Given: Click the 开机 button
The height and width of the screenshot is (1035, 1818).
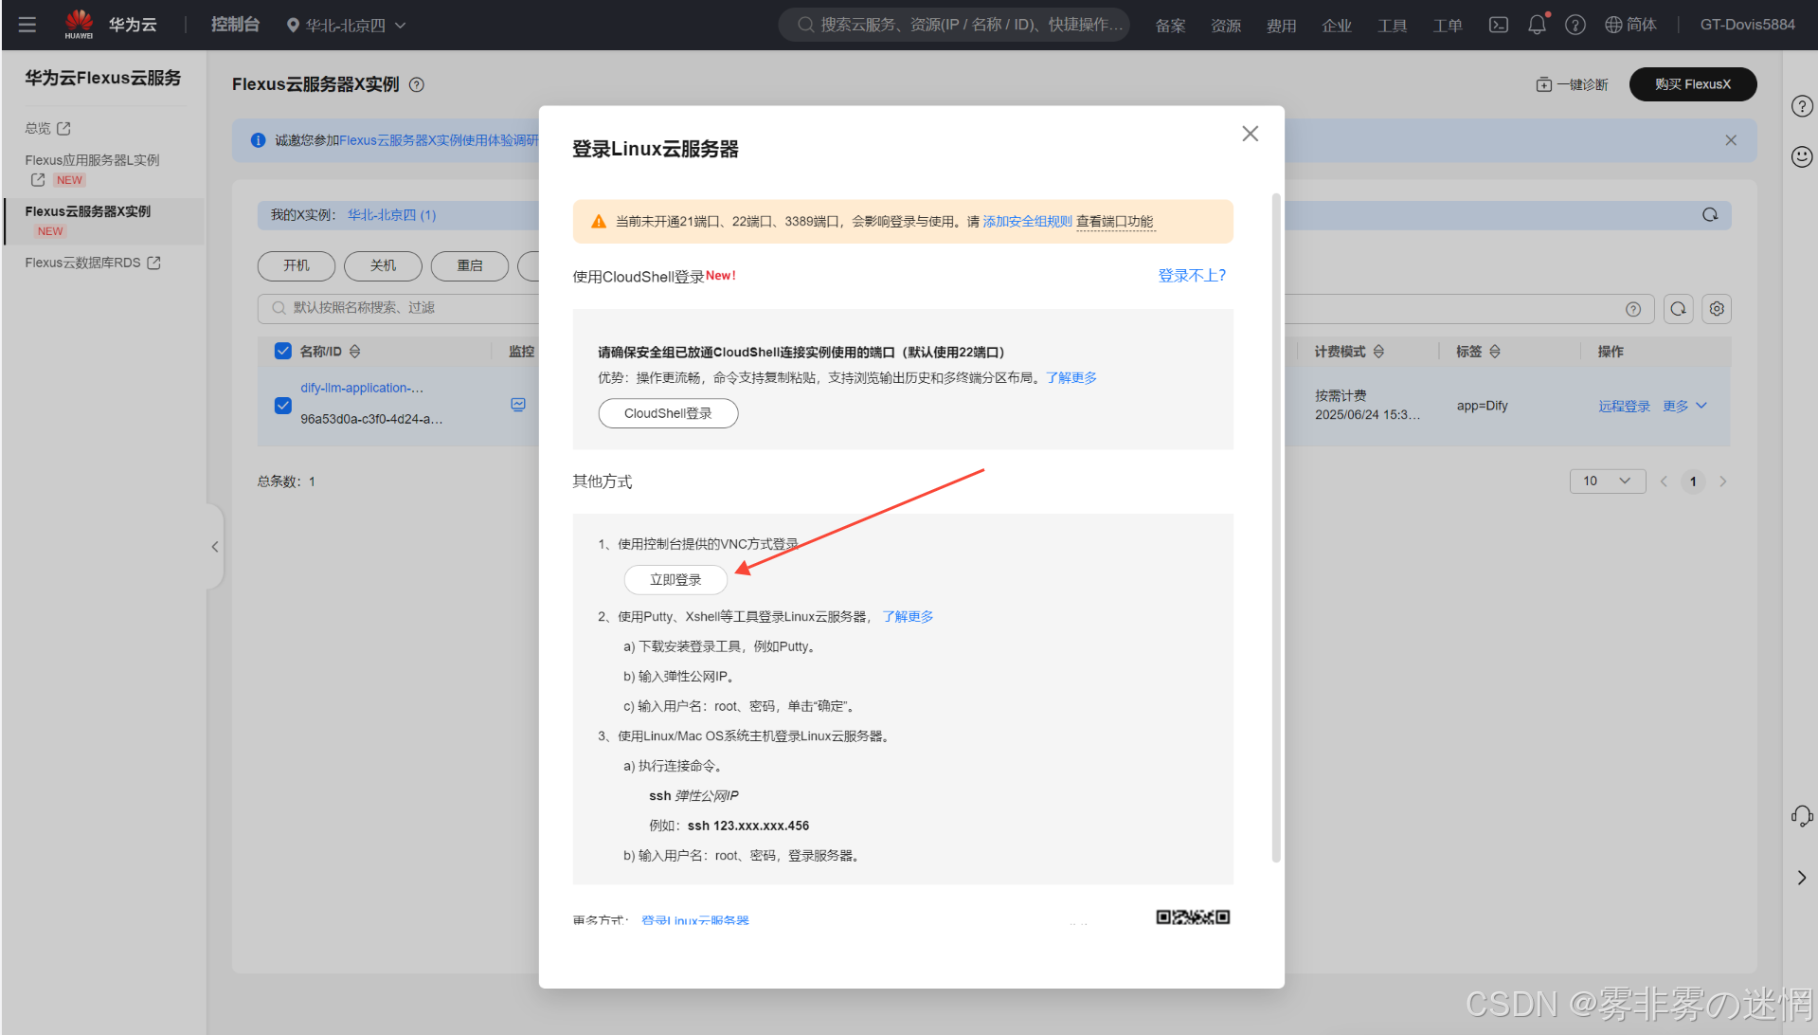Looking at the screenshot, I should (x=296, y=265).
